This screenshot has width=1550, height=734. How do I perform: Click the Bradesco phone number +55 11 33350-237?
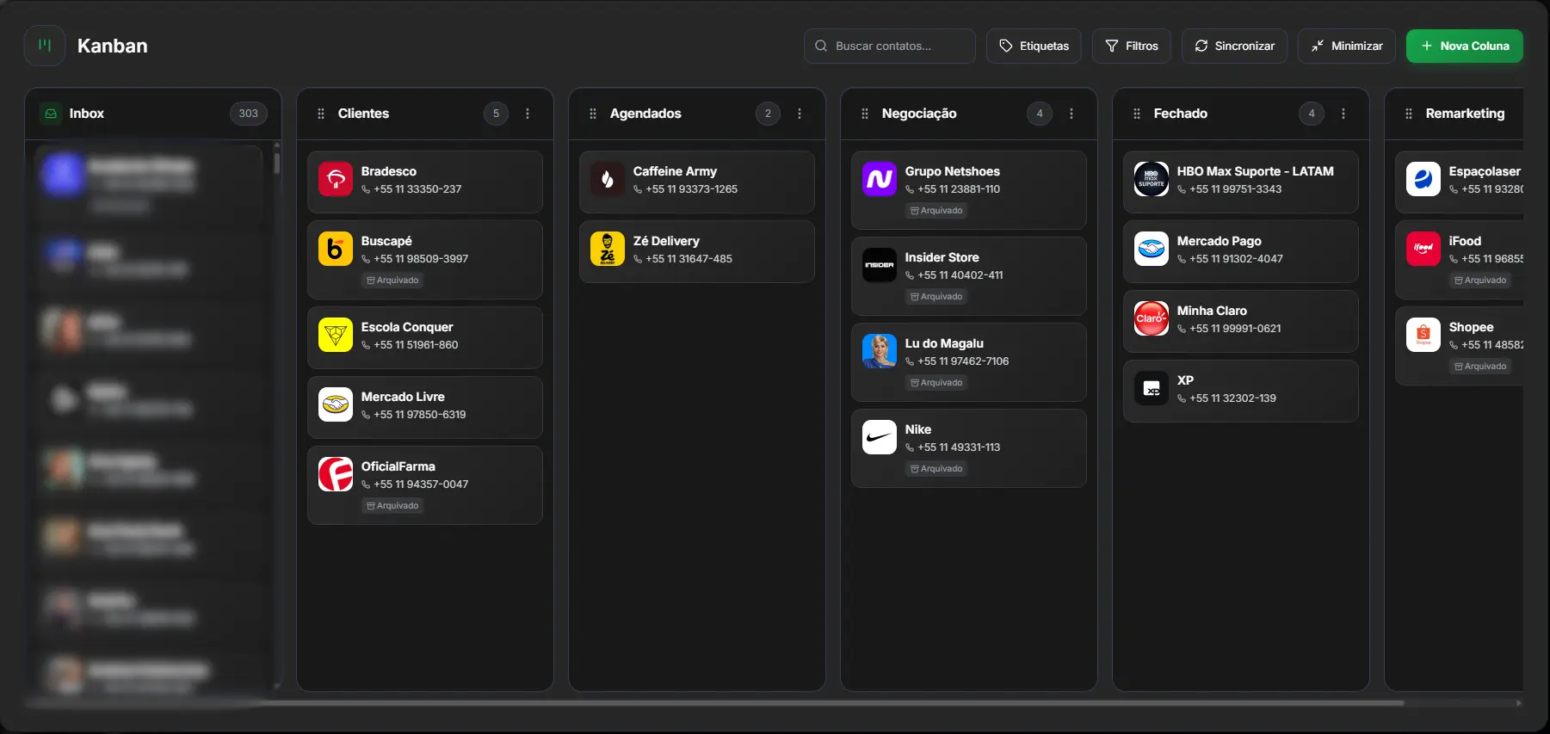tap(417, 189)
